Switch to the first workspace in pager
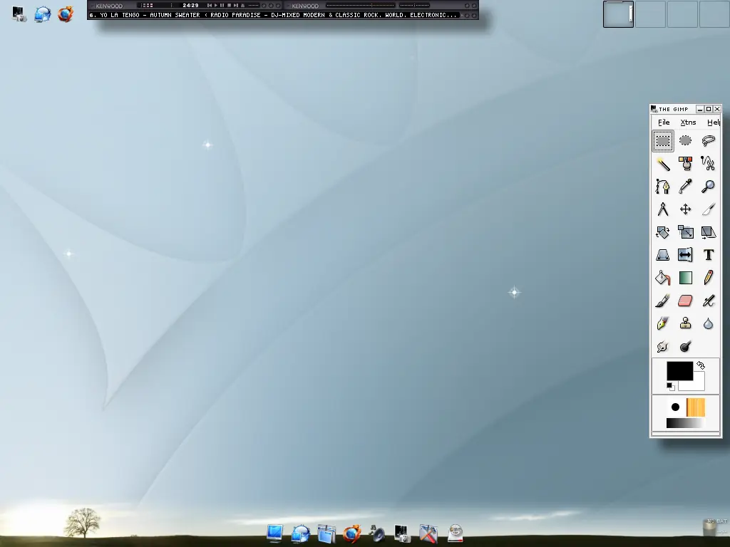Screen dimensions: 730x547 (618, 14)
